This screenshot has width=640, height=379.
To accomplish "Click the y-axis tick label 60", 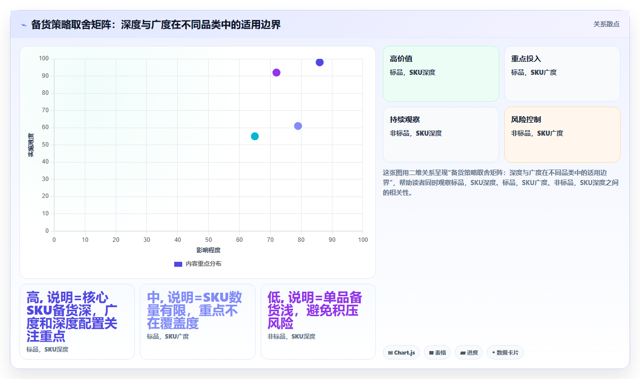I will (x=45, y=127).
